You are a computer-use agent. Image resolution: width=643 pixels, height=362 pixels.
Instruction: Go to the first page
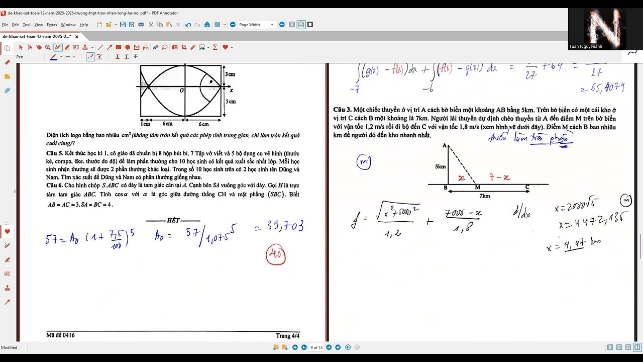[295, 347]
